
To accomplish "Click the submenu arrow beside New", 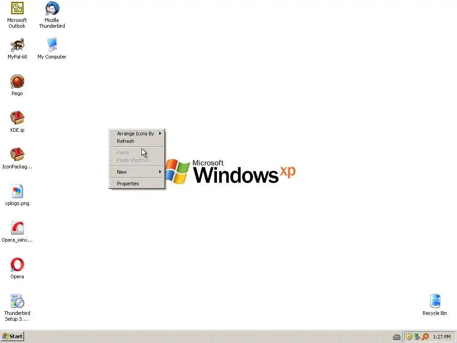I will 160,172.
